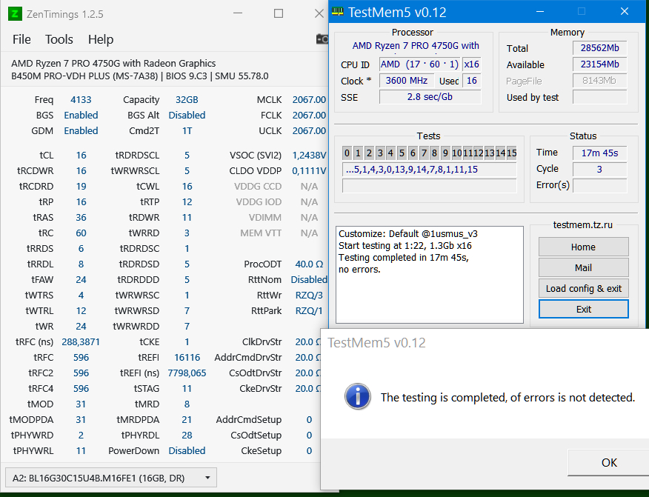Image resolution: width=649 pixels, height=497 pixels.
Task: Click the Home button in TestMem5
Action: (x=583, y=247)
